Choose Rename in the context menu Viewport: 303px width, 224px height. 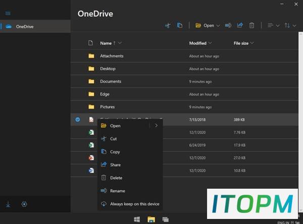pos(130,191)
